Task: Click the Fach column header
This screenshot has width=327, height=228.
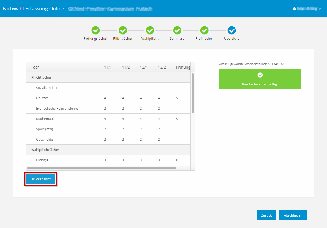Action: (35, 67)
